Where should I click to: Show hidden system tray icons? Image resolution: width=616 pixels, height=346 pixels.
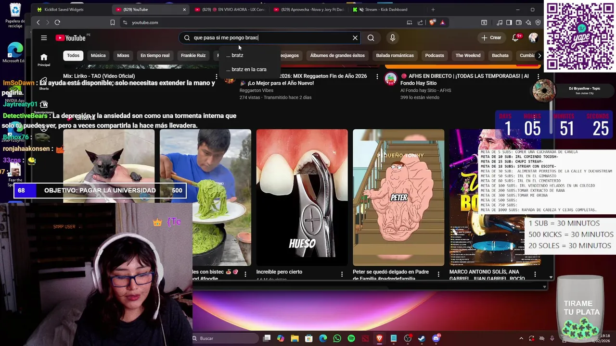(x=521, y=338)
